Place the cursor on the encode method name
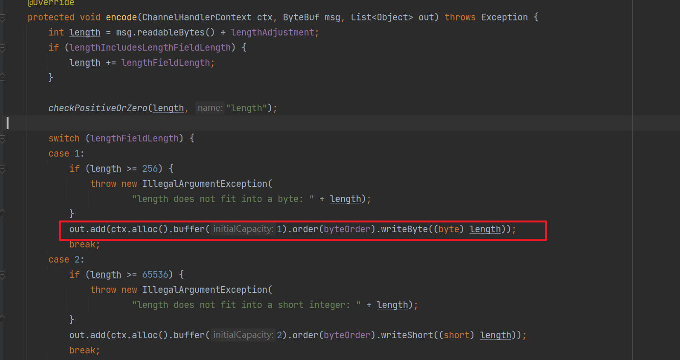The image size is (680, 360). tap(121, 18)
